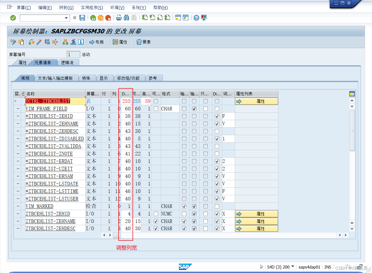
Task: Expand the TCTRL_ZTBCEHLIST plus sign
Action: [x=15, y=101]
